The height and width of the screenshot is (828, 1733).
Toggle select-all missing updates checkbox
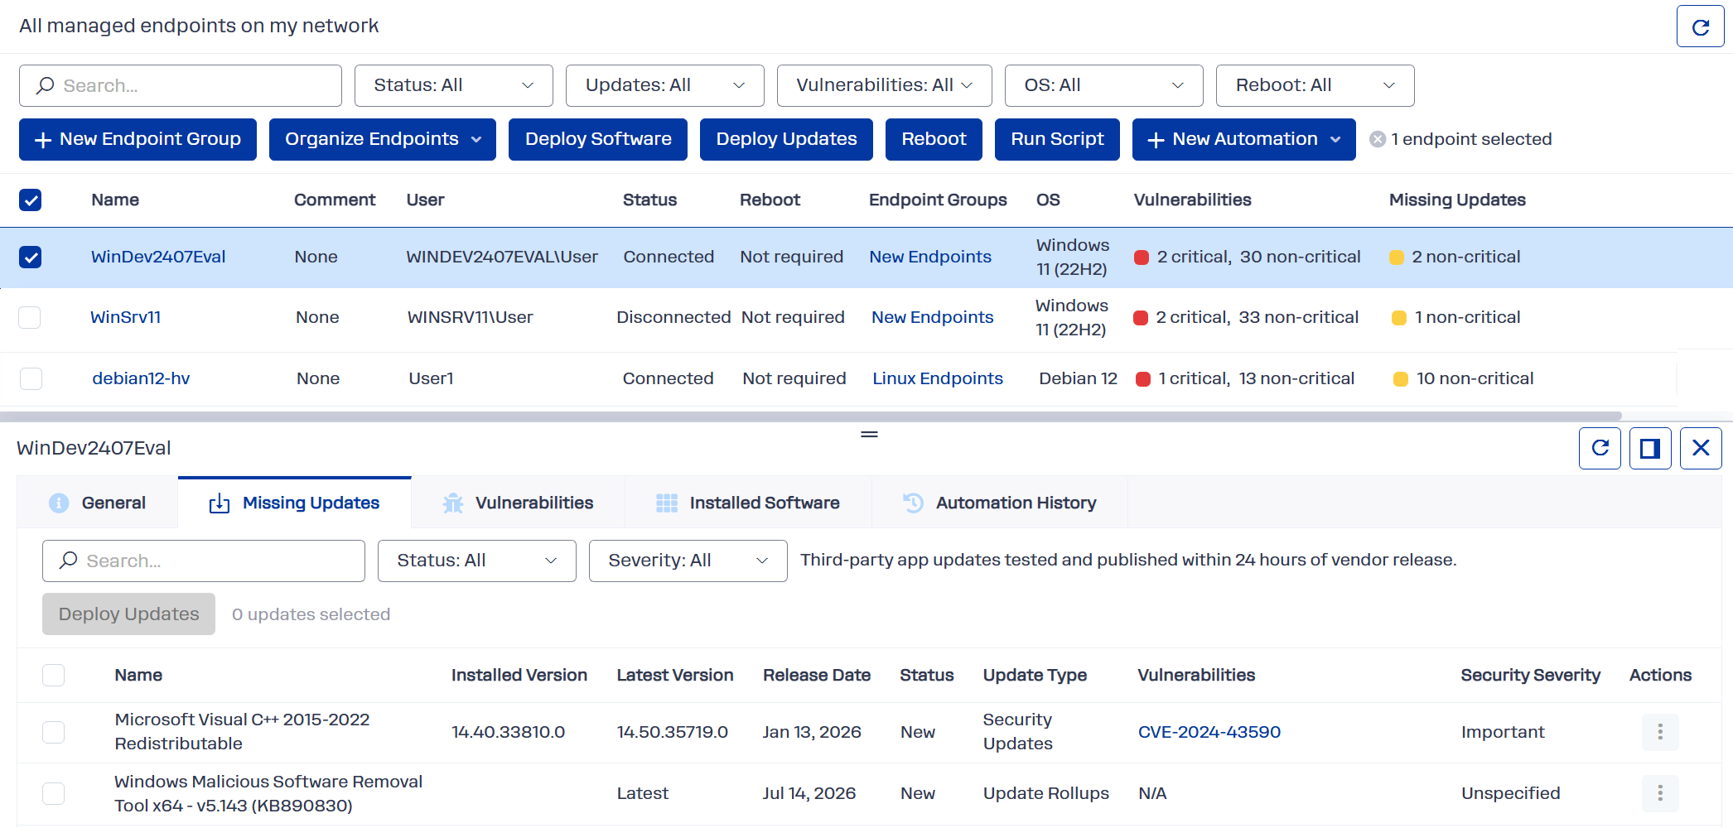(54, 675)
